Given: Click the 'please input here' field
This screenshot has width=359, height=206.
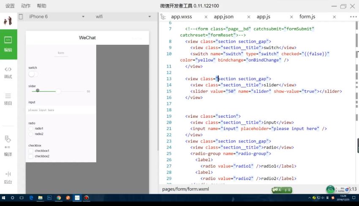Looking at the screenshot, I should [x=61, y=110].
